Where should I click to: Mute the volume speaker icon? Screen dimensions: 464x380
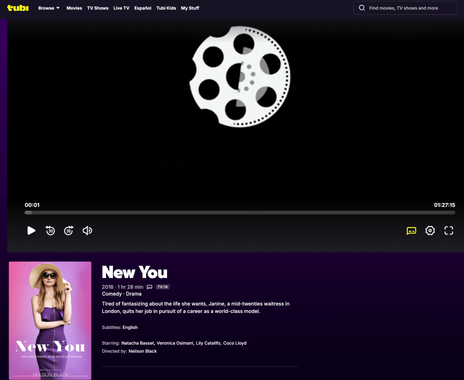pos(87,230)
